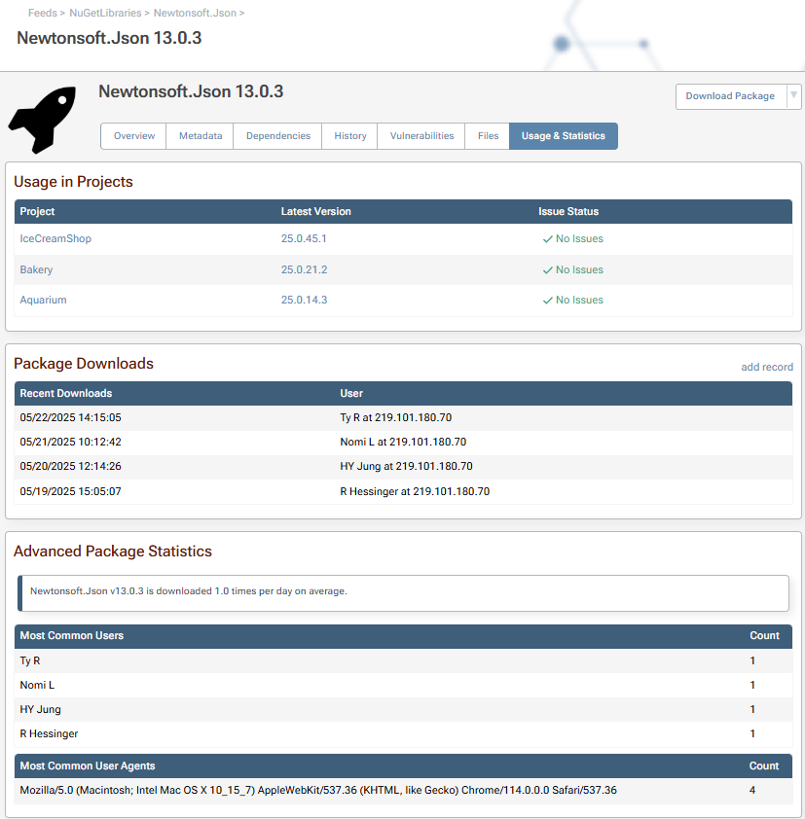
Task: Click the Recent Downloads column header
Action: click(66, 393)
